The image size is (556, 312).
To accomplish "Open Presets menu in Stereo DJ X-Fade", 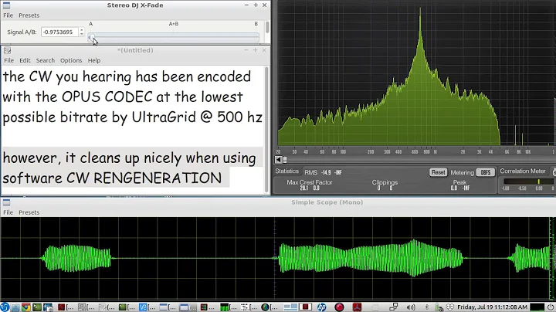I will [x=29, y=15].
